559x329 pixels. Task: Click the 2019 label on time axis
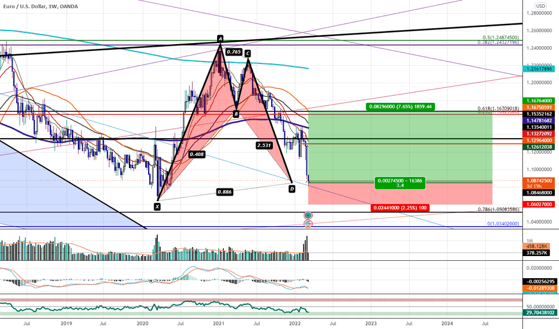click(x=67, y=323)
